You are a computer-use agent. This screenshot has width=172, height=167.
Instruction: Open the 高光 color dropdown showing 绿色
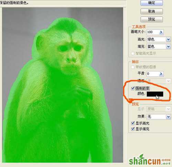click(168, 40)
